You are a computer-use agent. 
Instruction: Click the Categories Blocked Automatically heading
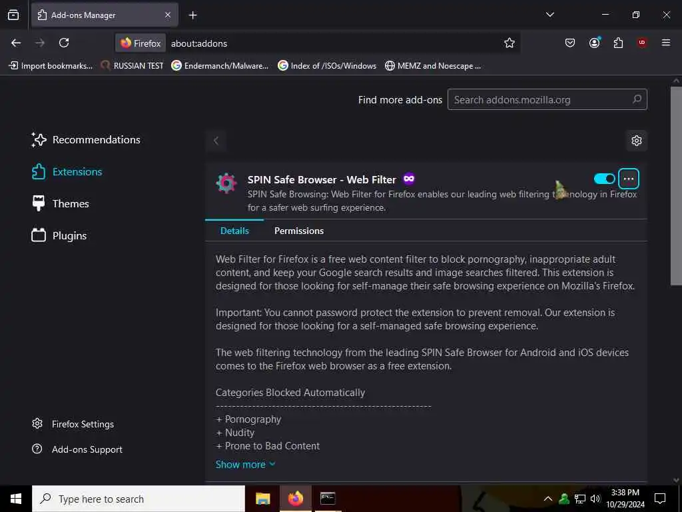(290, 393)
